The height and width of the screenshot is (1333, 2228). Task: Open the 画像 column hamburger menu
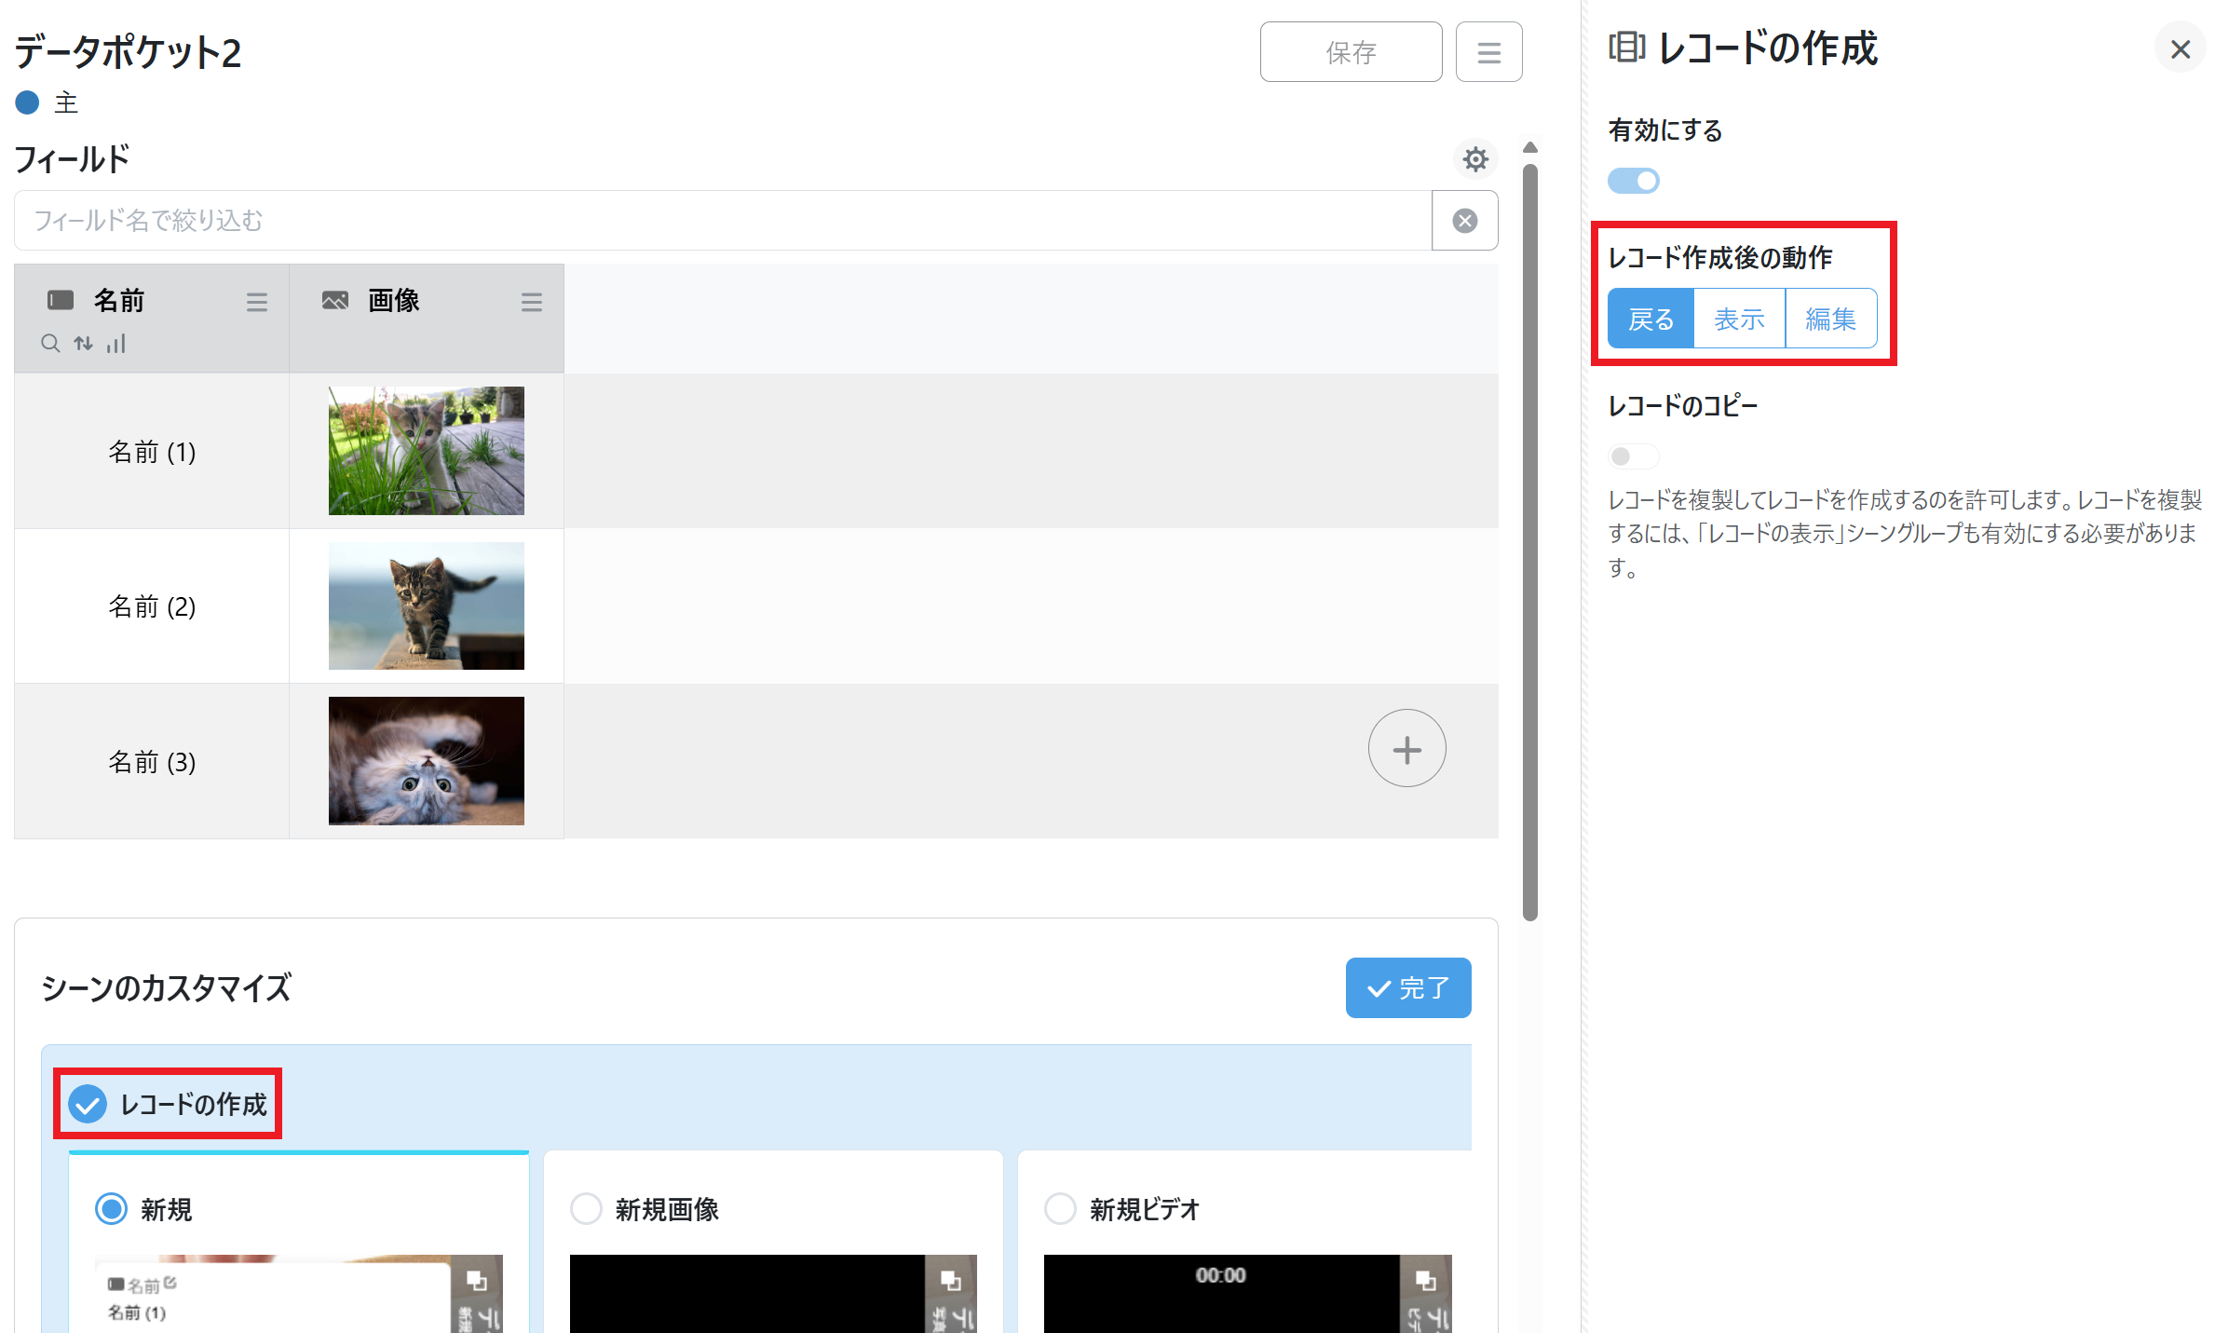click(532, 302)
